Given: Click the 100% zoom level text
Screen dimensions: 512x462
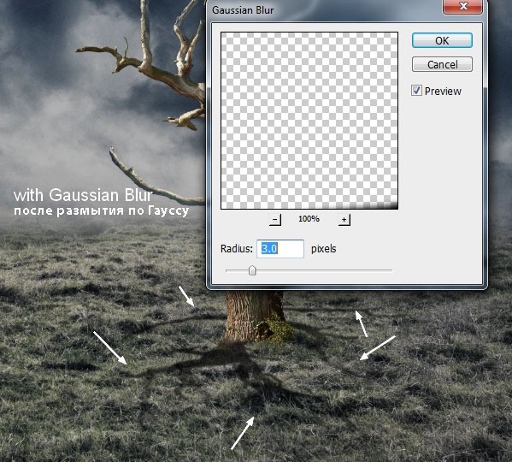Looking at the screenshot, I should 309,218.
